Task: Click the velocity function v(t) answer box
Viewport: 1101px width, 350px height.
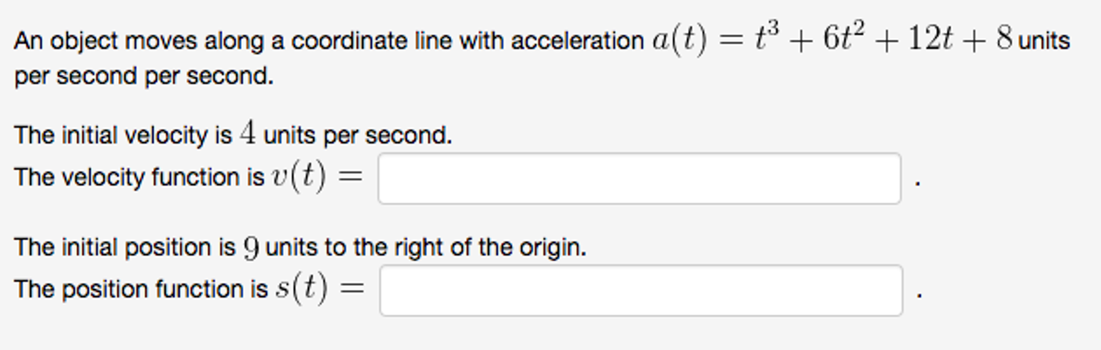Action: [639, 178]
